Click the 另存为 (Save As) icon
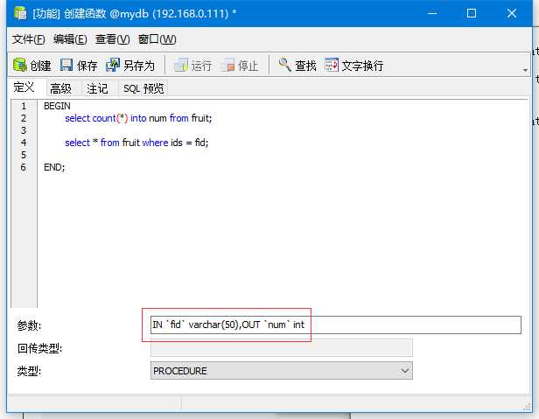Viewport: 539px width, 419px height. coord(112,65)
